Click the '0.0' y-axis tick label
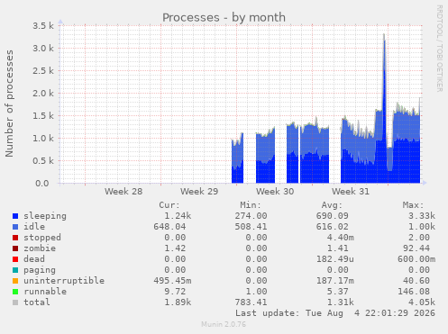 [x=42, y=184]
